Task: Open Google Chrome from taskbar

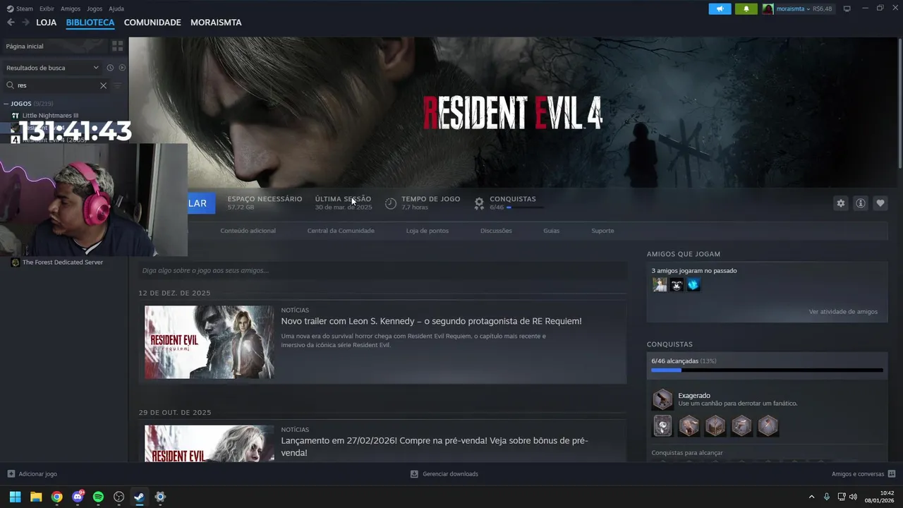Action: tap(56, 497)
